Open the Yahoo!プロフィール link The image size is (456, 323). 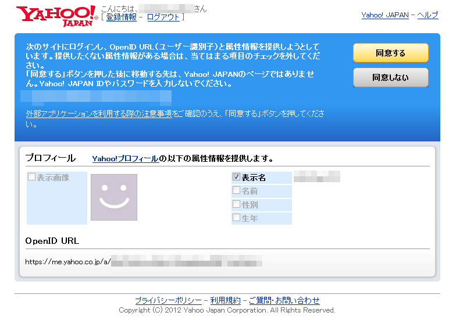126,158
